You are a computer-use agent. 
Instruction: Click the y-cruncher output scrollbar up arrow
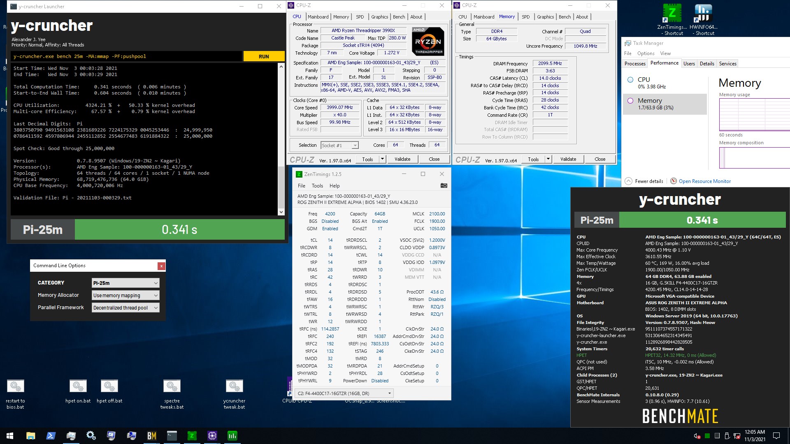(x=281, y=66)
